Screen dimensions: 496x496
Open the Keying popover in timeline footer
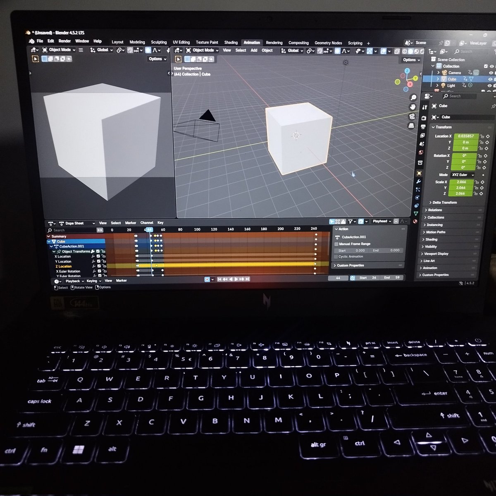click(x=93, y=281)
